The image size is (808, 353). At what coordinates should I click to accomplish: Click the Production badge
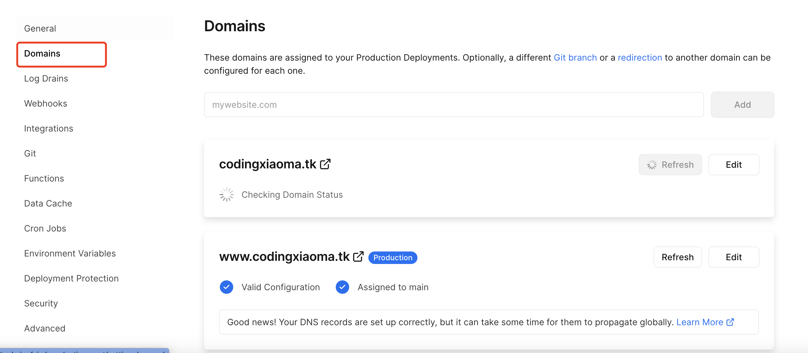pos(392,257)
